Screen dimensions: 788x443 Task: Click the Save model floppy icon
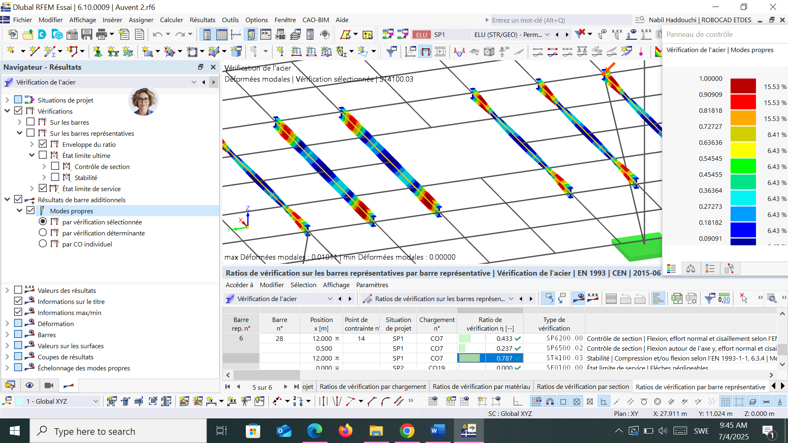[87, 34]
